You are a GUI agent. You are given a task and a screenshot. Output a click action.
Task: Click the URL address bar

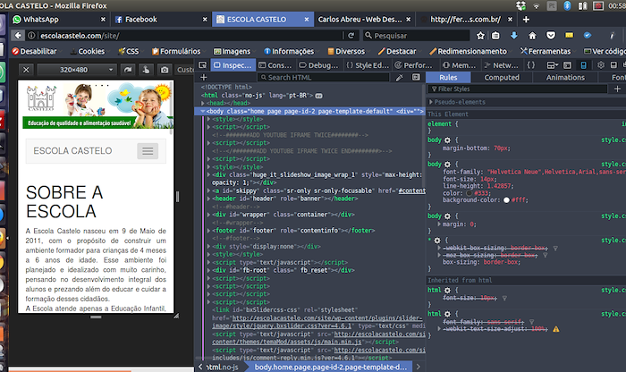(183, 36)
